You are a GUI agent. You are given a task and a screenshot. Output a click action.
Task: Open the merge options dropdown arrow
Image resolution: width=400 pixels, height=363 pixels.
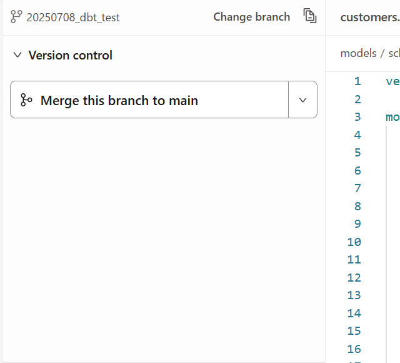pos(302,100)
